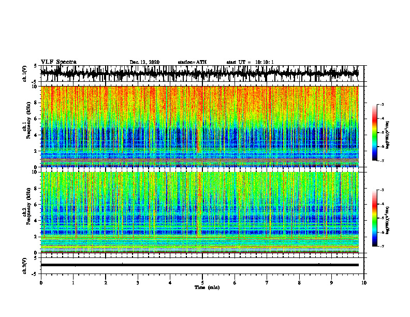
Task: Click the "4" kHz tick on ch.2 axis
Action: 36,221
